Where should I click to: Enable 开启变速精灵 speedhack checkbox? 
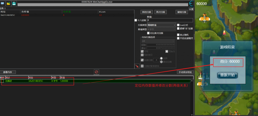(x=178, y=38)
